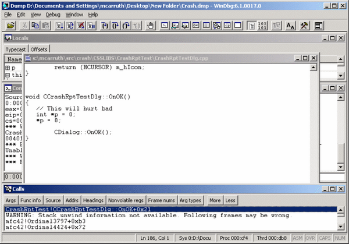Open the Help menu
349x244 pixels.
(x=93, y=15)
